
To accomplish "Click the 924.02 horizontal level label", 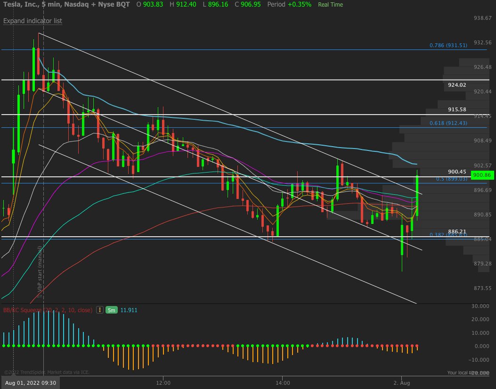I will point(457,85).
